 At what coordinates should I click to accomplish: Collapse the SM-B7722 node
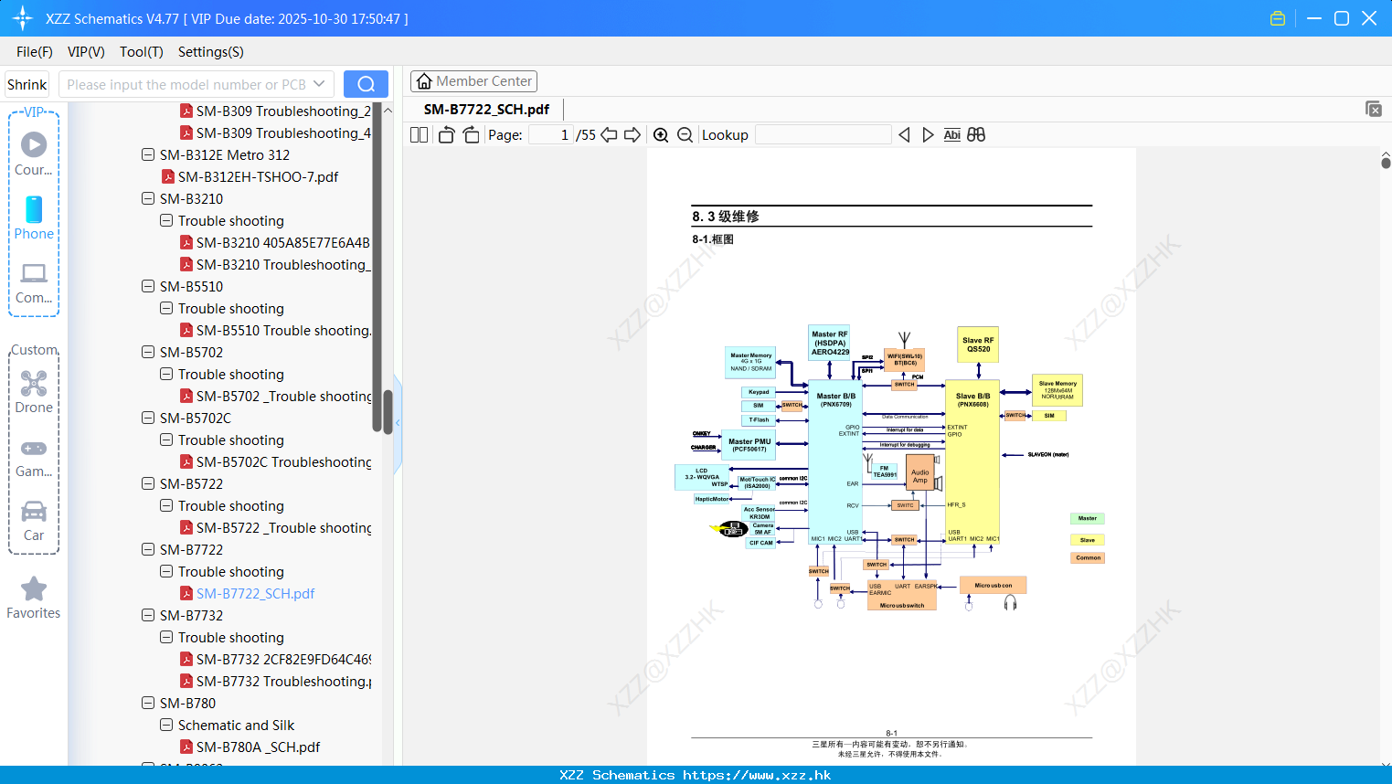point(148,549)
